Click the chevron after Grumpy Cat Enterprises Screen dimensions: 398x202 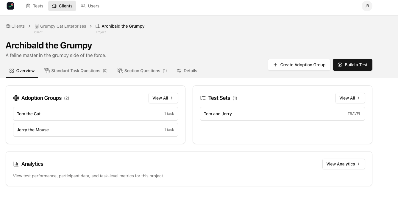pos(91,26)
